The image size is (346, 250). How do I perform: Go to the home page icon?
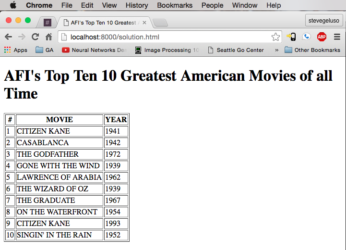point(48,37)
